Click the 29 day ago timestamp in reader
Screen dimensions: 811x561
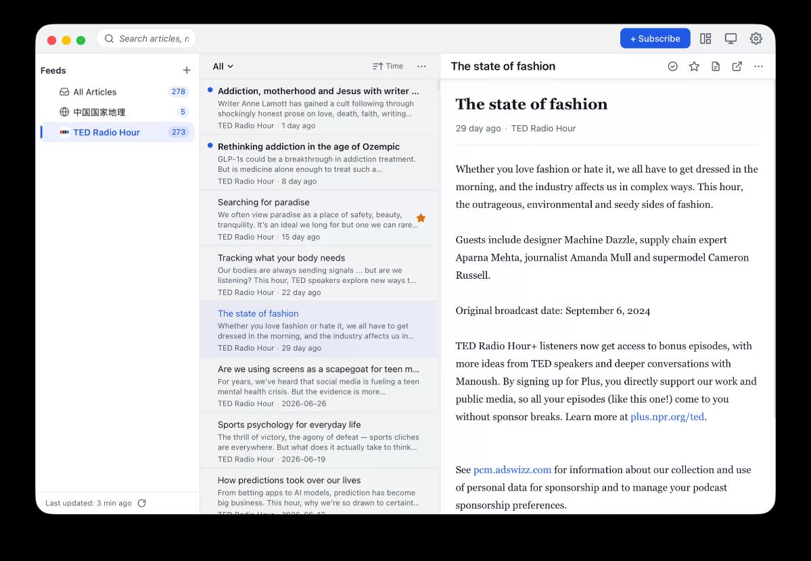tap(478, 129)
